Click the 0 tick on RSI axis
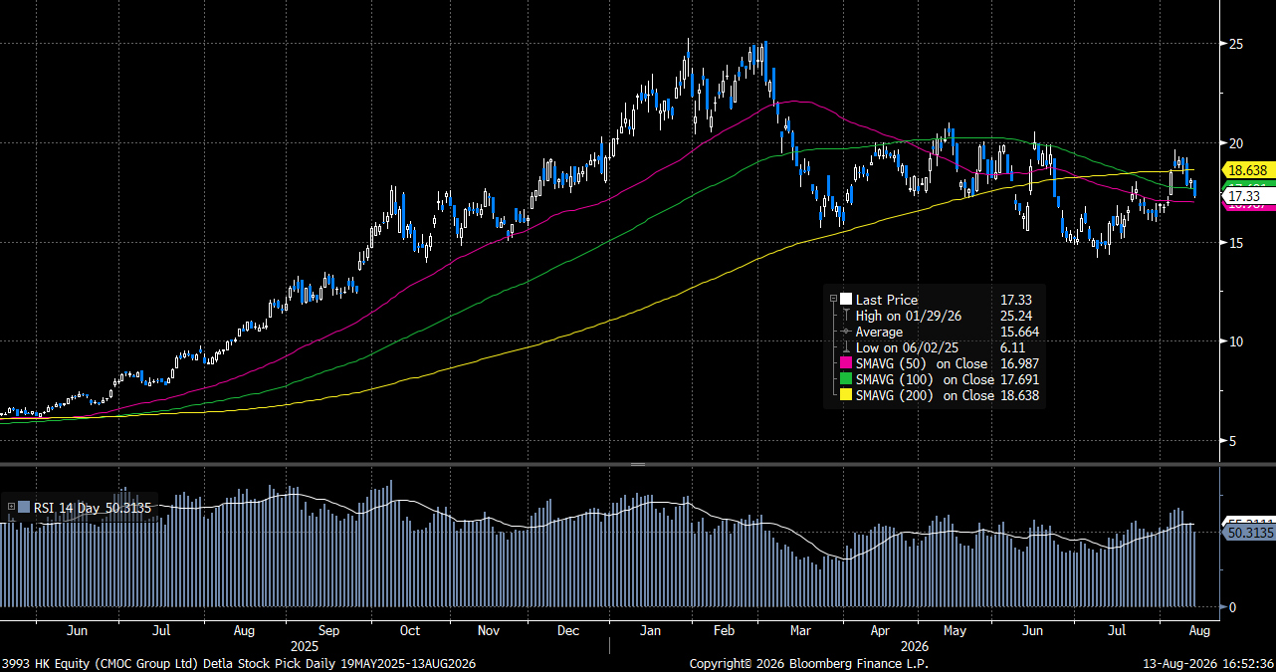The height and width of the screenshot is (672, 1276). (x=1234, y=606)
